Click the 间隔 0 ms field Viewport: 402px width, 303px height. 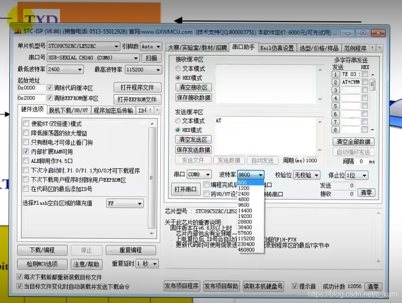tap(361, 161)
